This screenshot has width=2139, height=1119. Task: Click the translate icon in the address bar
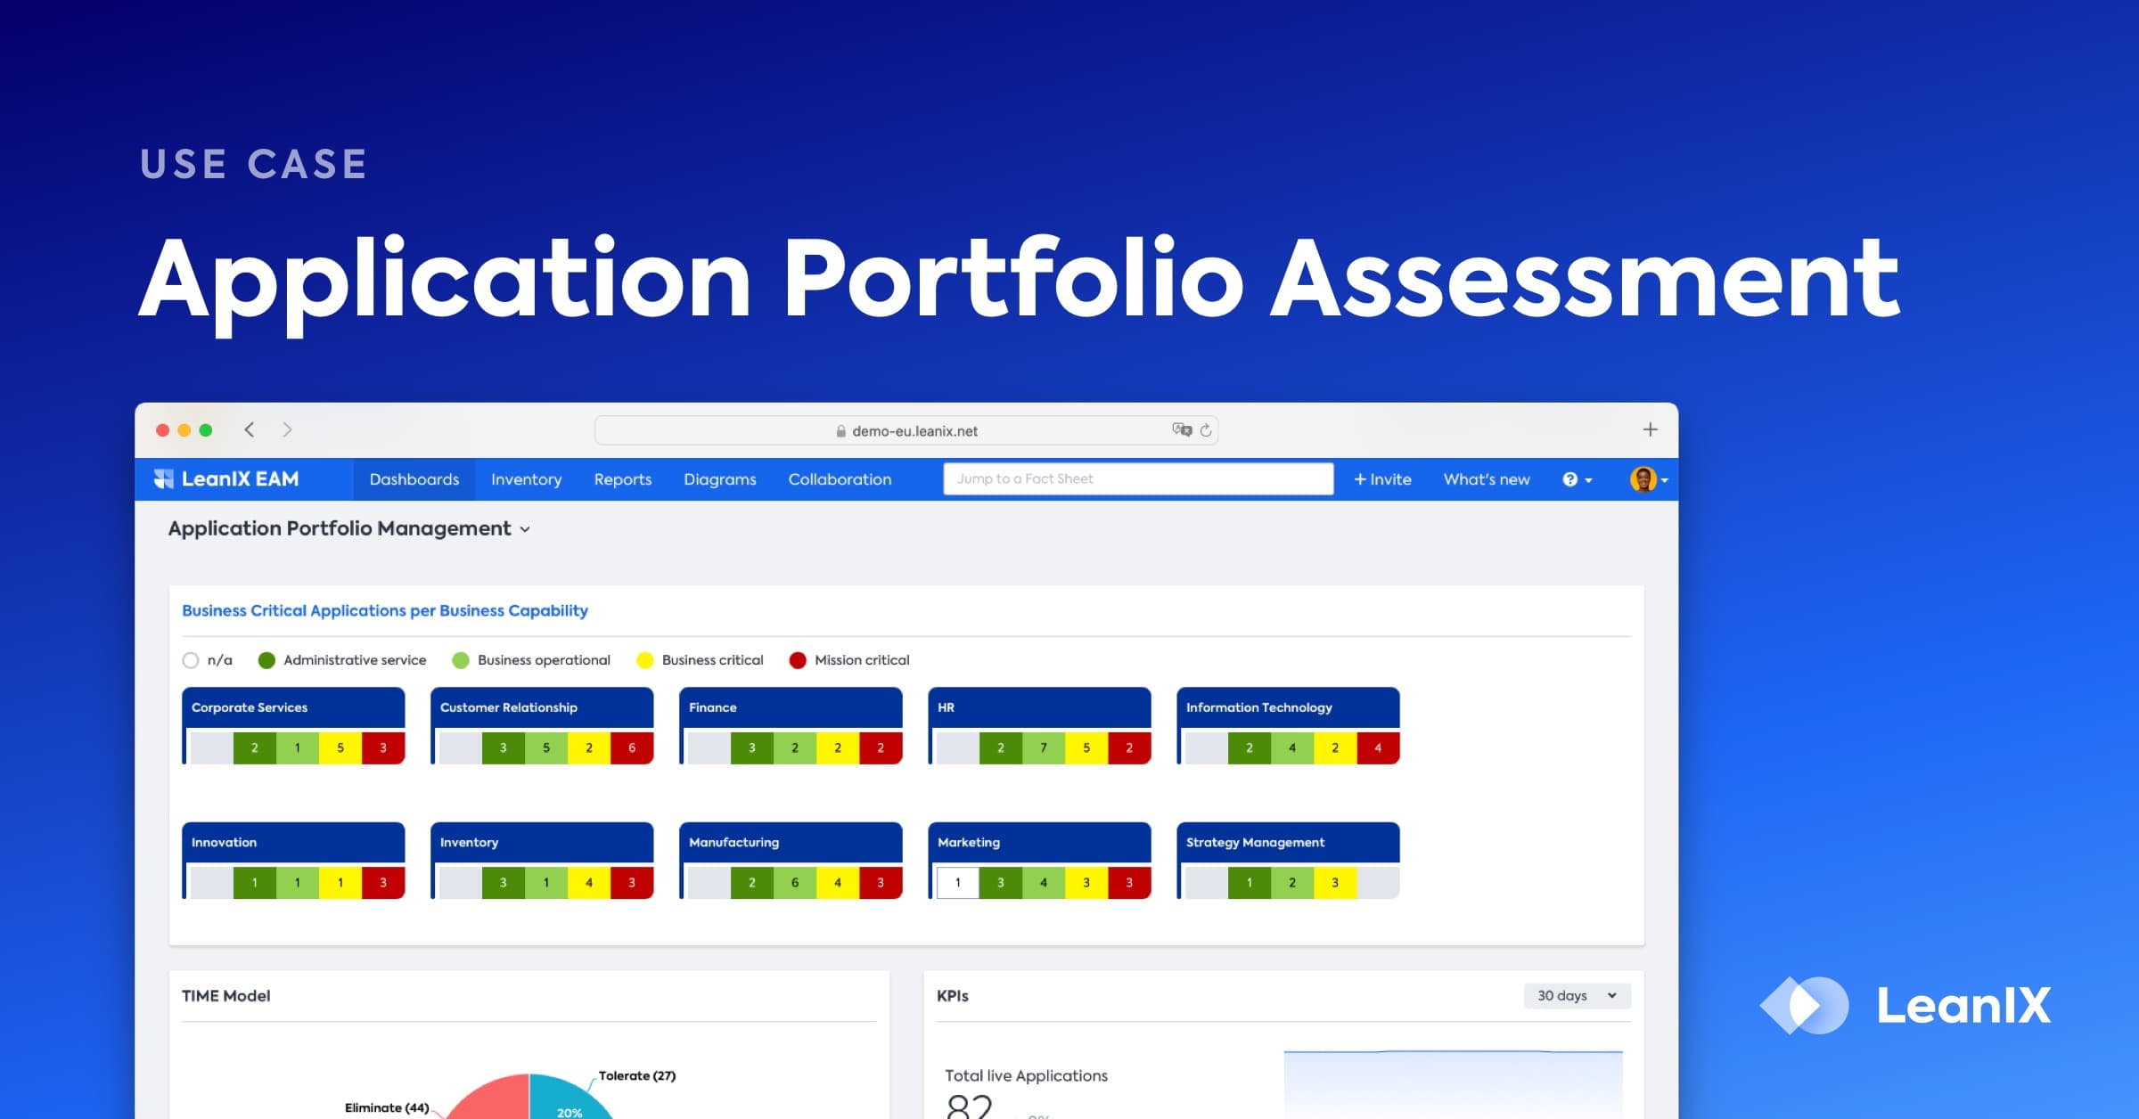[1181, 430]
